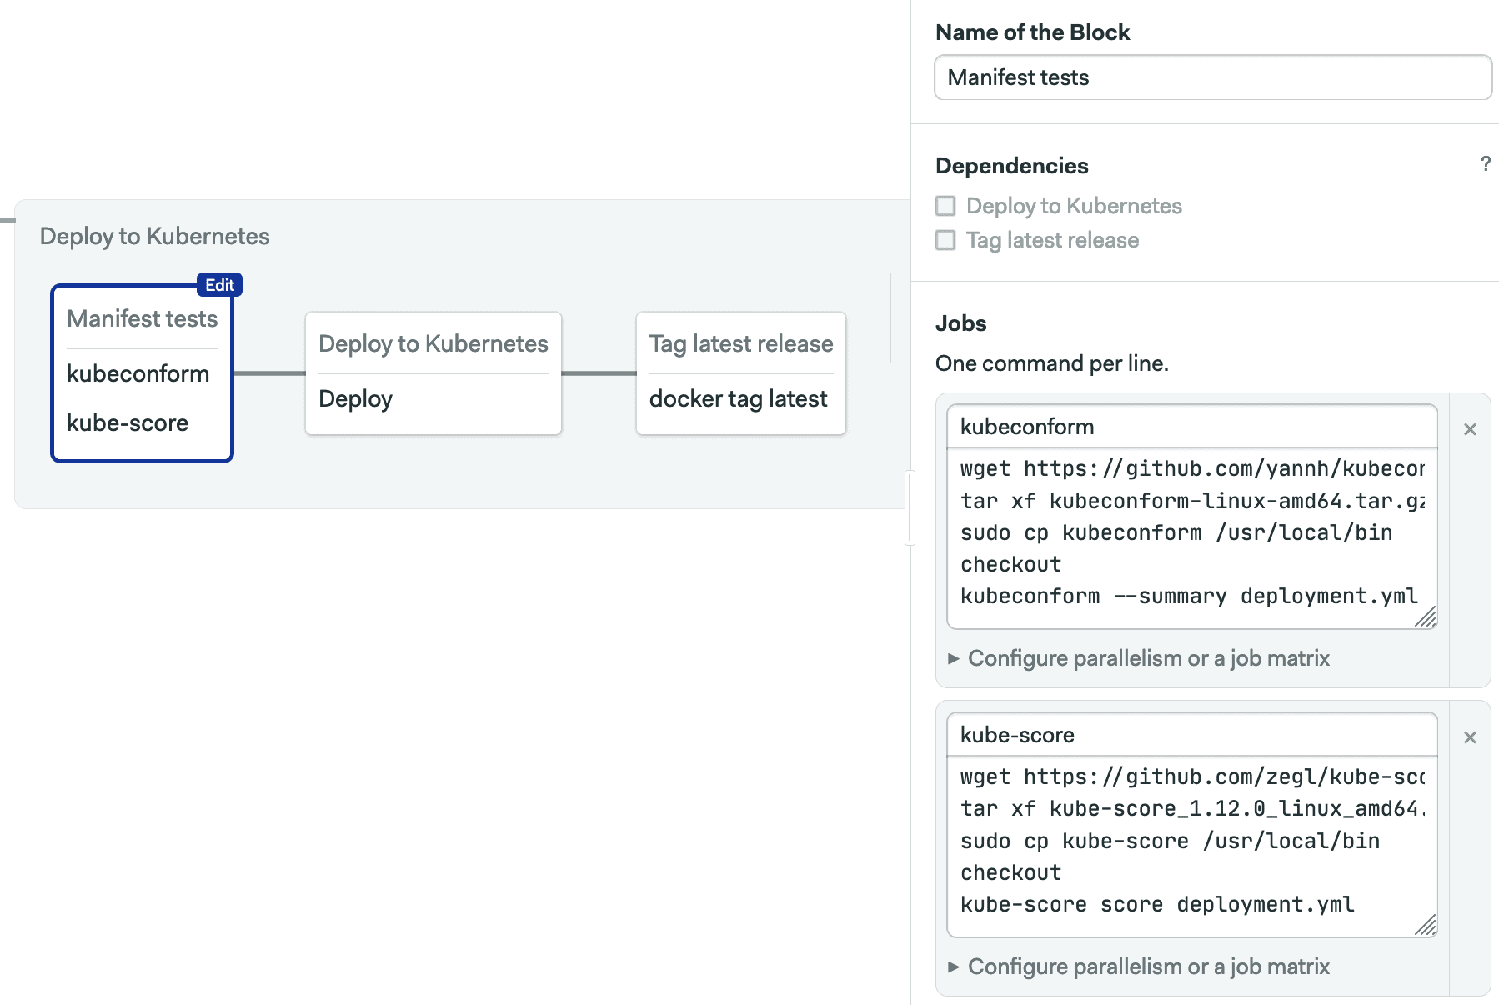Open the Dependencies help icon
Screen dimensions: 1499x1005
[1485, 165]
